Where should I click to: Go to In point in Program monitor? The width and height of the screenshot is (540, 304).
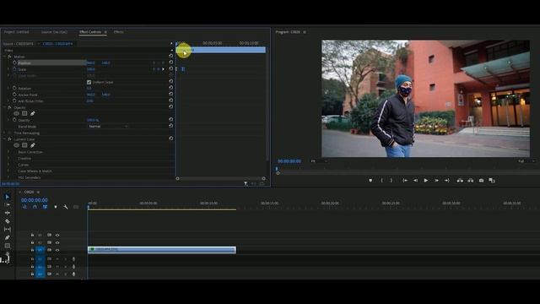(405, 180)
